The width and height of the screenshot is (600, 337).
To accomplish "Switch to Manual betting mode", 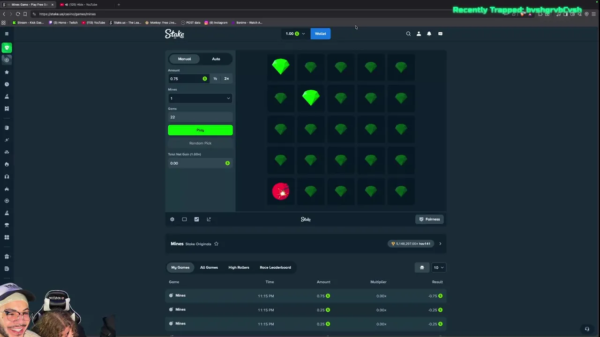I will click(x=184, y=59).
